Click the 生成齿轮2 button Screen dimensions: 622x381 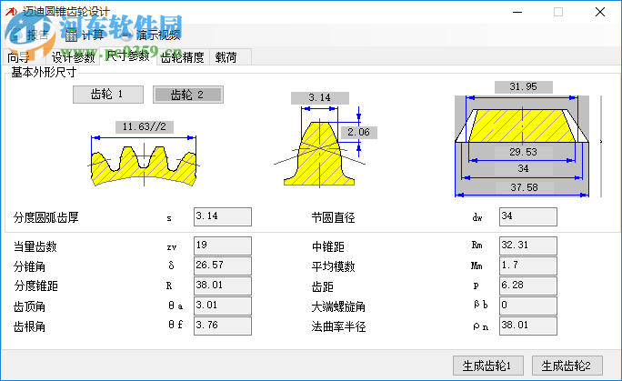tap(567, 366)
